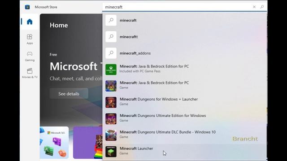Clear the search box with X
Image resolution: width=287 pixels, height=161 pixels.
(x=254, y=7)
